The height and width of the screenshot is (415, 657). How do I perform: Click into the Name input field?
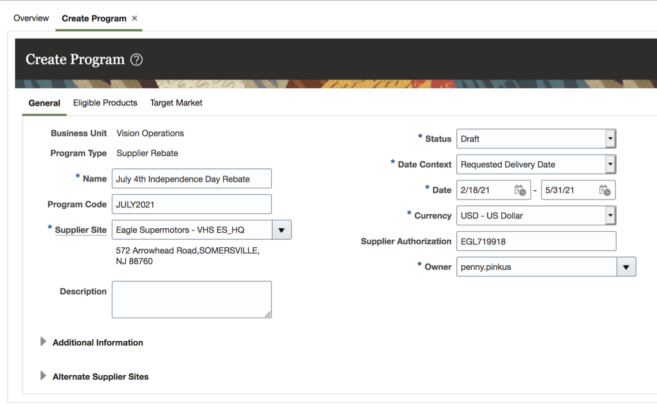pyautogui.click(x=192, y=179)
